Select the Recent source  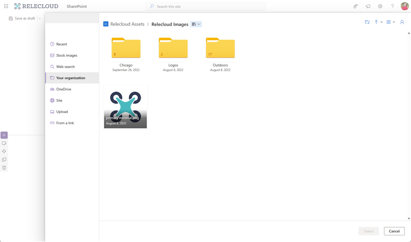coord(72,44)
